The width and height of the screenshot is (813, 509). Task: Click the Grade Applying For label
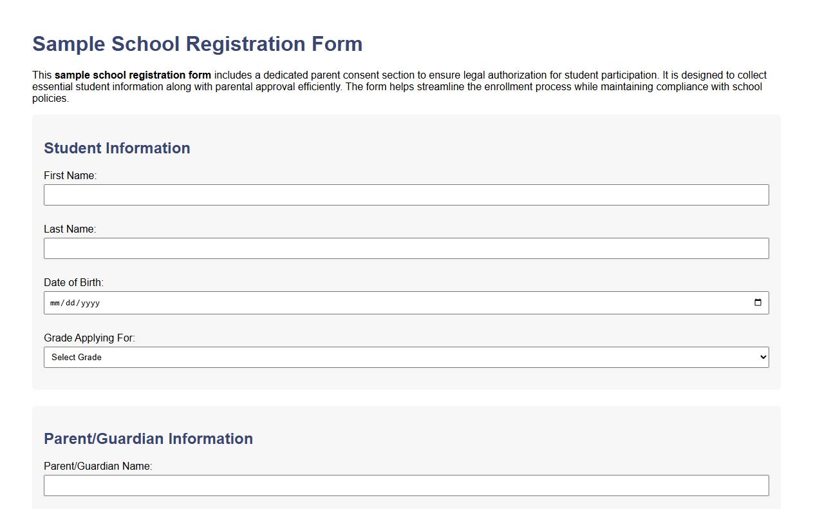pos(89,338)
